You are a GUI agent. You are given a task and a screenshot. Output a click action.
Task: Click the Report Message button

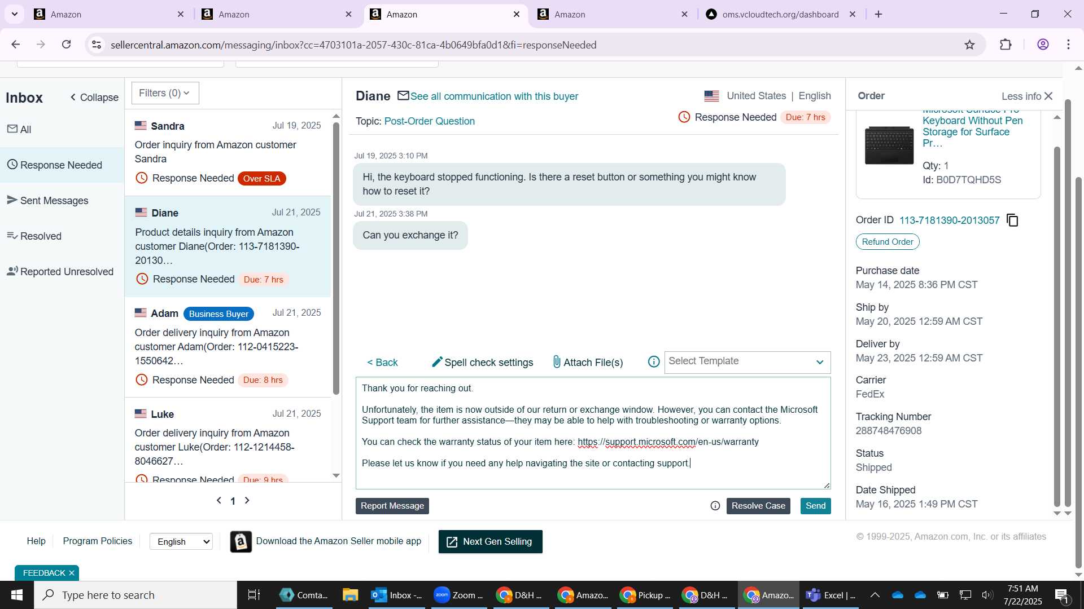click(392, 506)
